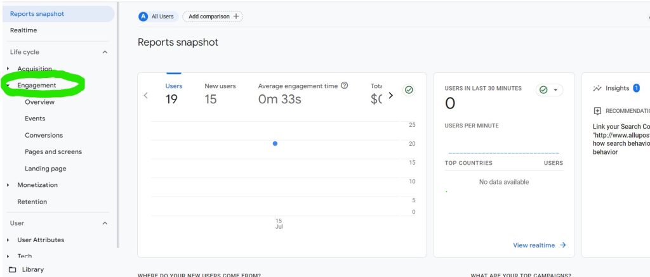
Task: Click the 0m 33s engagement value
Action: (279, 100)
